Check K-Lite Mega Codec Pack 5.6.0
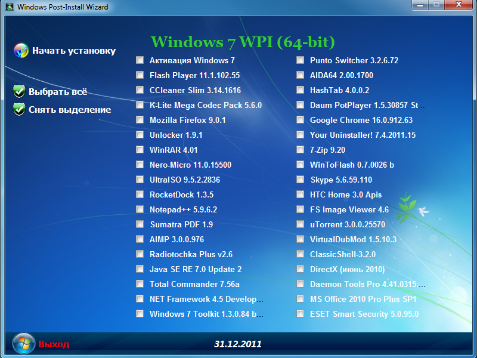This screenshot has width=477, height=358. coord(140,105)
